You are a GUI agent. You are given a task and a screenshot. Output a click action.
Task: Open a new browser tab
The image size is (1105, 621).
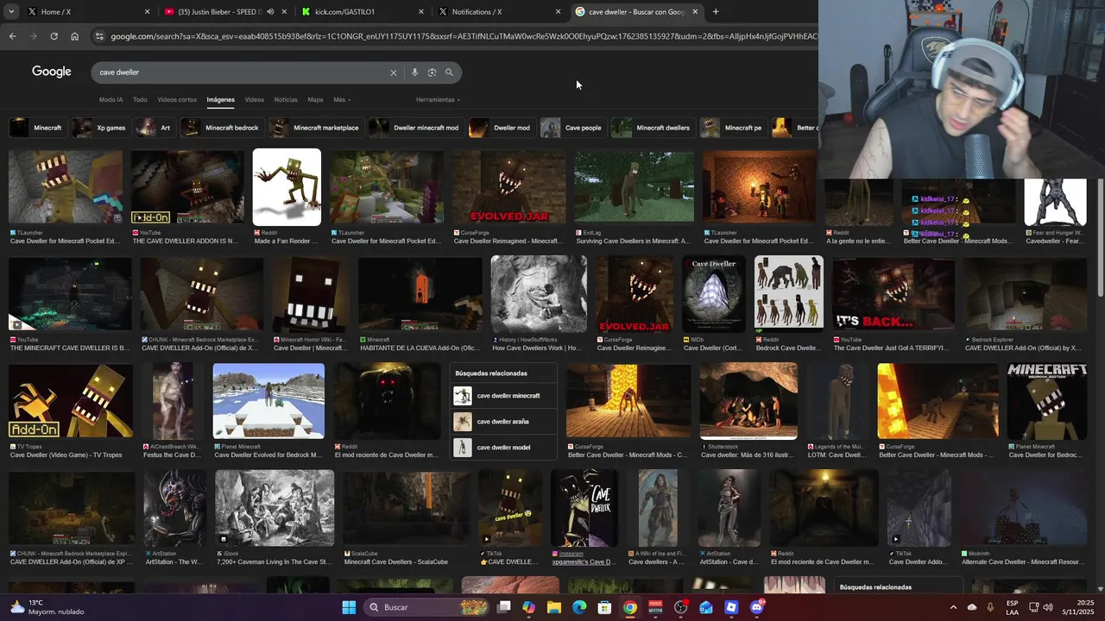[x=716, y=12]
